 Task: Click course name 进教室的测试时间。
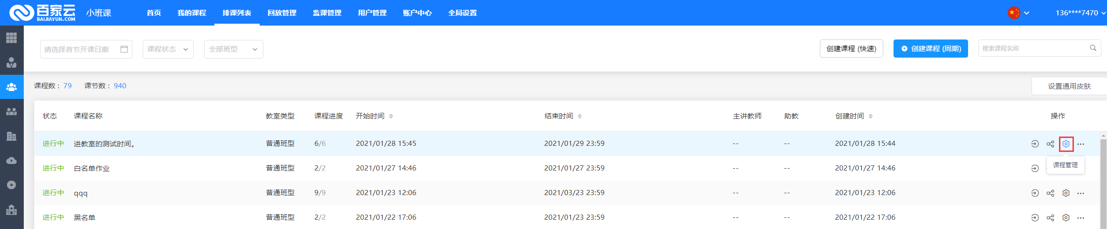tap(105, 144)
